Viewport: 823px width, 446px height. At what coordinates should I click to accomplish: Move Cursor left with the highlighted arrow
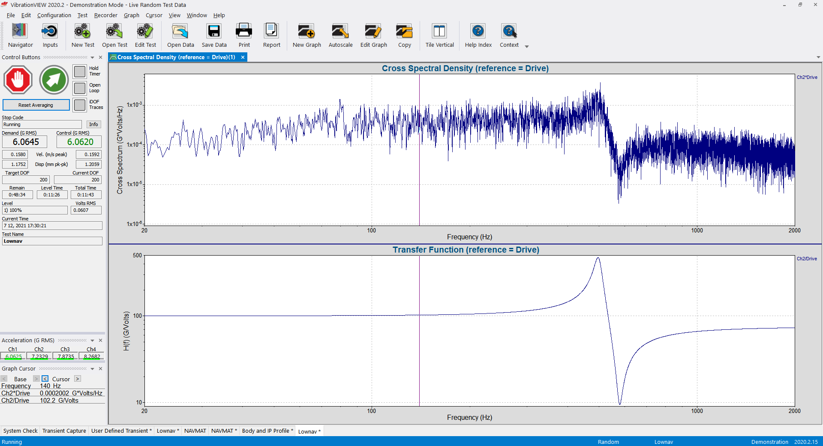point(45,379)
